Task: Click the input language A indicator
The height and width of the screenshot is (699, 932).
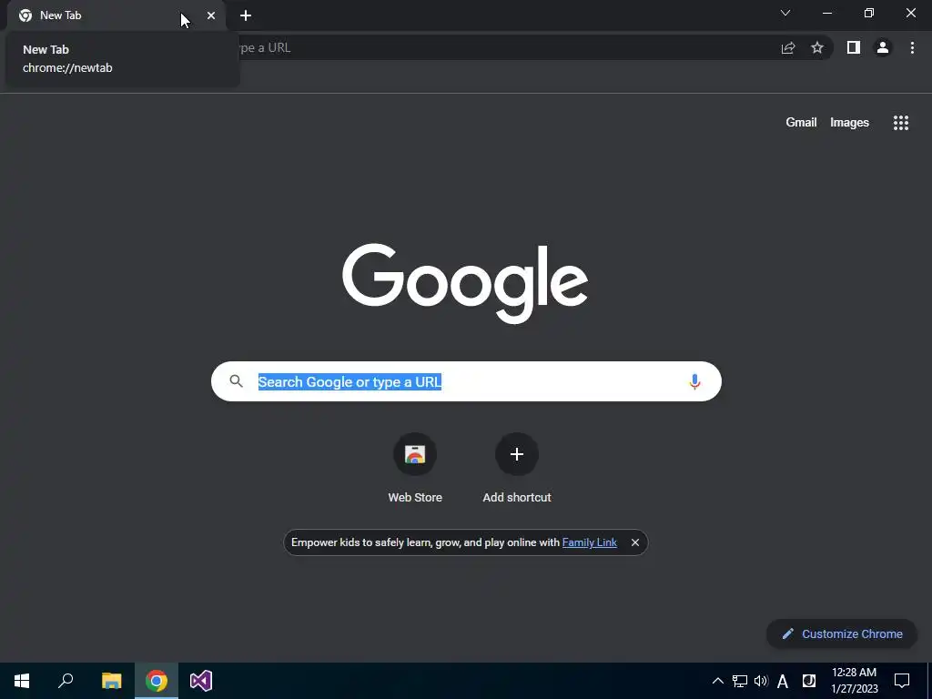Action: (783, 682)
